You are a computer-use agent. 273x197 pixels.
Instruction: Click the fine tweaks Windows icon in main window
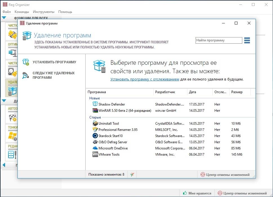[x=13, y=136]
